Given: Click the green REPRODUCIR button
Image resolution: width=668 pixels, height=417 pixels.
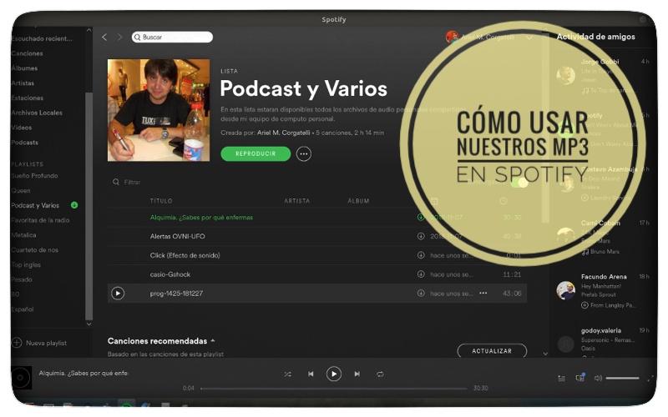Looking at the screenshot, I should point(256,153).
